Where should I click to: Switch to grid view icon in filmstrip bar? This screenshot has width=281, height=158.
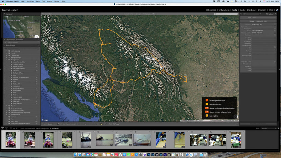click(11, 128)
